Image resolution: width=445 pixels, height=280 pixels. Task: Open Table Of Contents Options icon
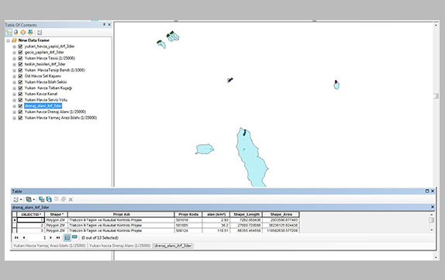tap(40, 33)
